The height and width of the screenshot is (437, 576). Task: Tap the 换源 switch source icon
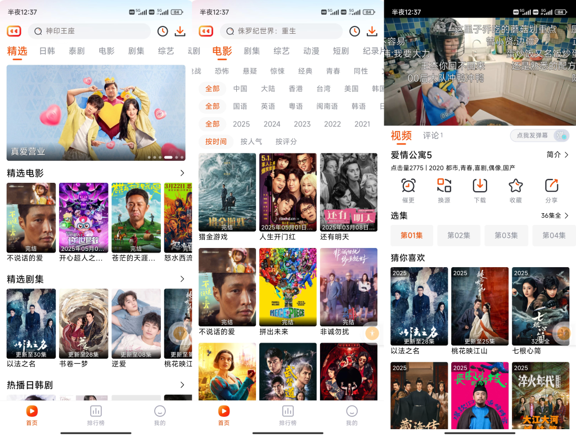(x=444, y=186)
